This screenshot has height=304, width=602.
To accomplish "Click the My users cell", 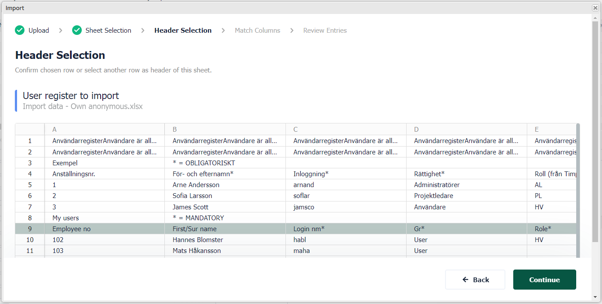I will point(104,218).
